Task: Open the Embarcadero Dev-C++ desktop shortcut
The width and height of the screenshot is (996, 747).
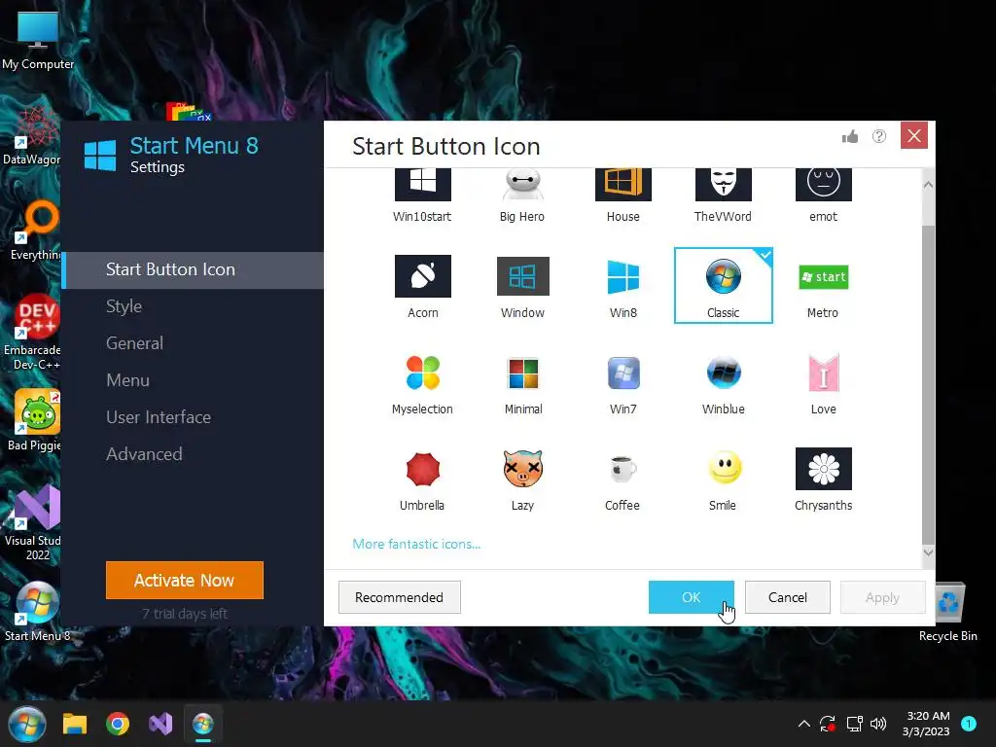Action: tap(35, 333)
